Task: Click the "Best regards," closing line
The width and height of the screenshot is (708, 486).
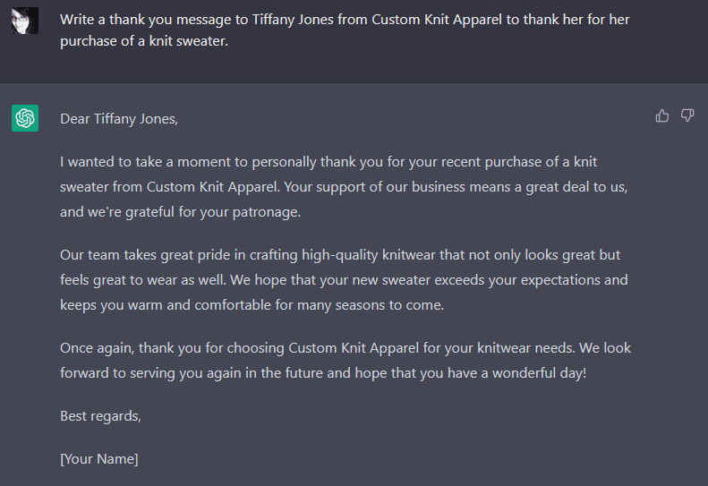Action: [x=100, y=416]
